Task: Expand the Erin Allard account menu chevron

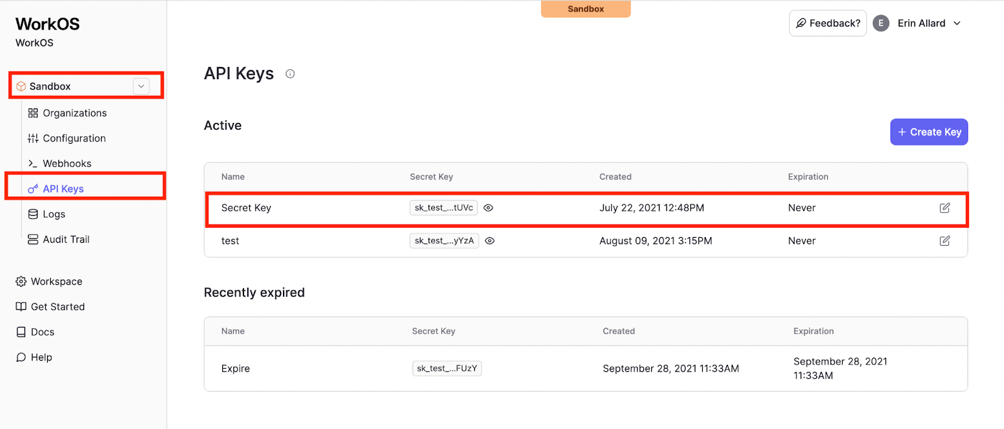Action: [x=957, y=23]
